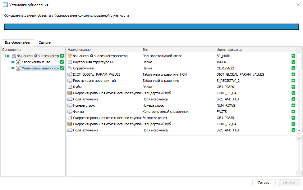Click the DICT_GLOBAL_PARAM_VALUES dictionary icon

[70, 74]
